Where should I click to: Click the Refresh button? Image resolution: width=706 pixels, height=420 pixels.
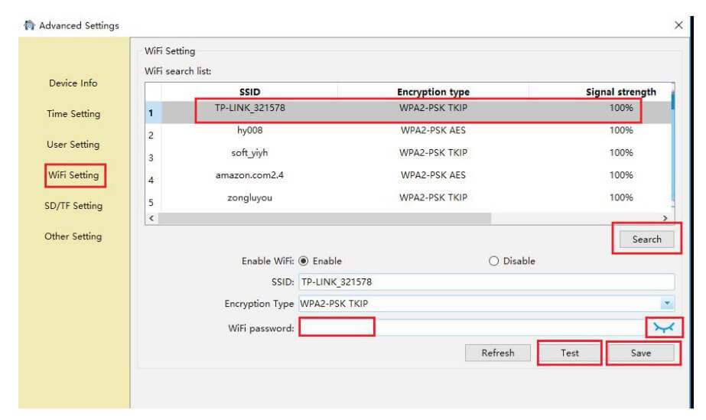tap(497, 353)
